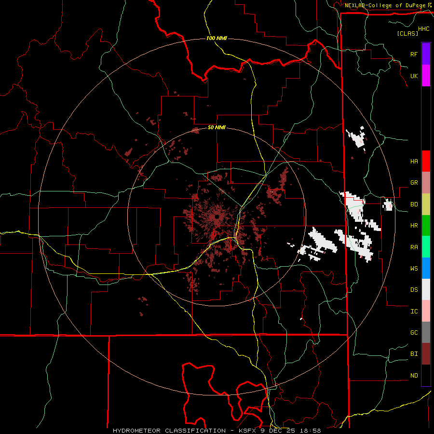Click the radar site center of BI echoes
The height and width of the screenshot is (434, 434).
coord(217,217)
